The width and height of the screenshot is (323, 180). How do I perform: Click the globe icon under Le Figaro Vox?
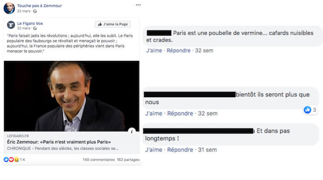(x=34, y=28)
